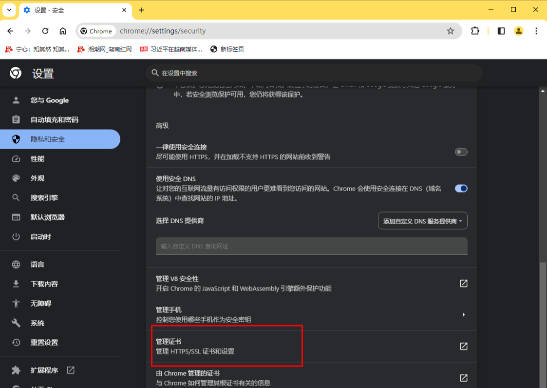Click the address bar URL
The height and width of the screenshot is (388, 547).
(x=163, y=31)
